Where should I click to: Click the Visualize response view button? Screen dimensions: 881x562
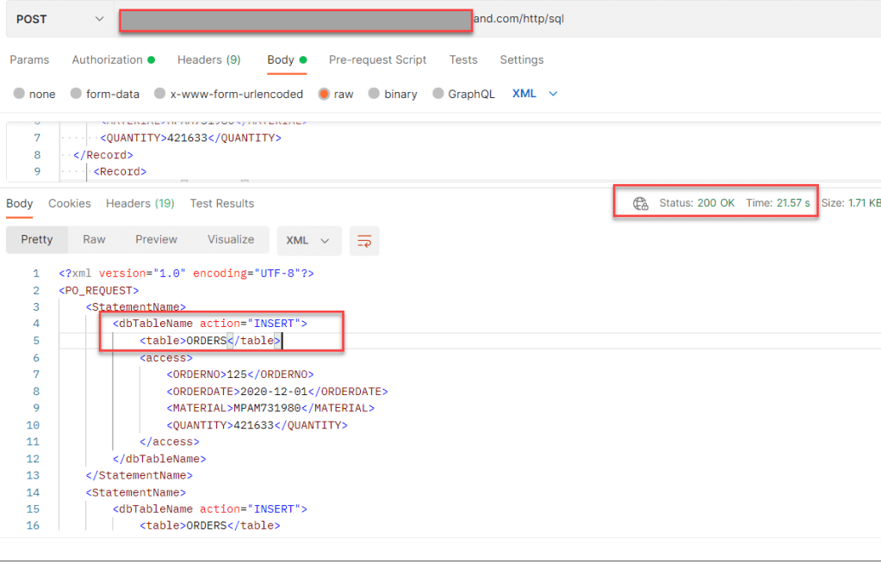coord(230,240)
